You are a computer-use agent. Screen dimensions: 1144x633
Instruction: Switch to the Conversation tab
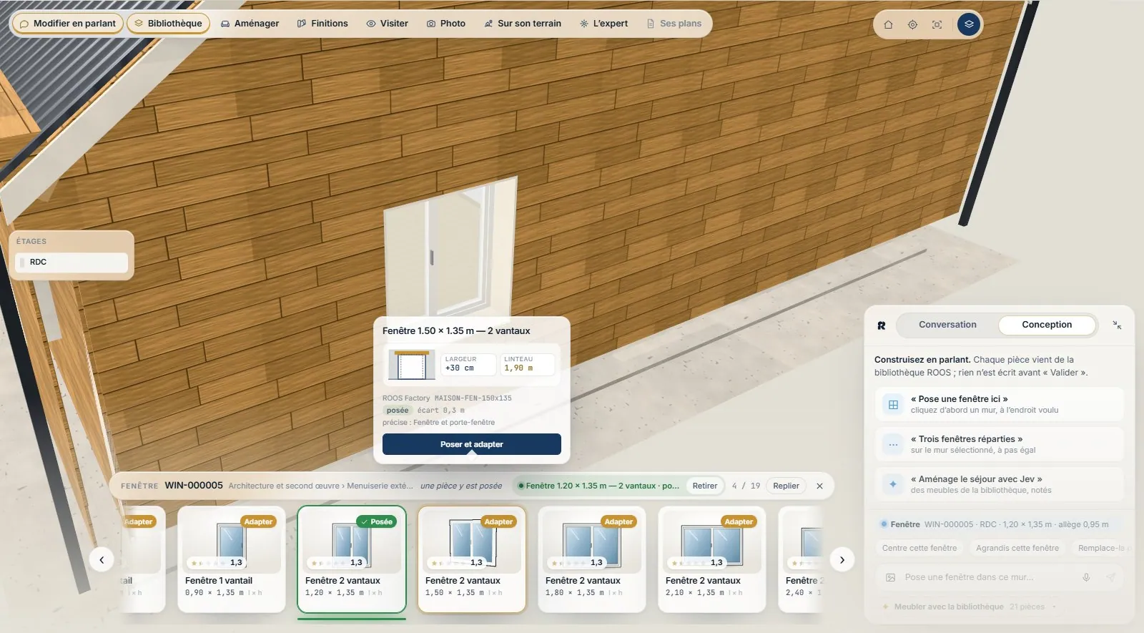(x=947, y=325)
